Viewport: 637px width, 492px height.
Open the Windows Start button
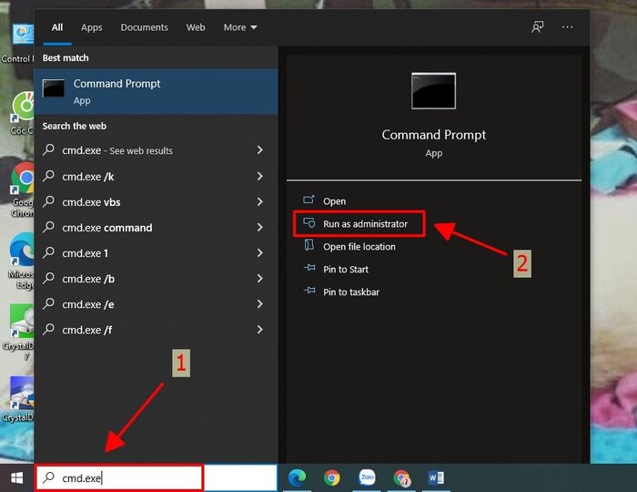(x=16, y=478)
